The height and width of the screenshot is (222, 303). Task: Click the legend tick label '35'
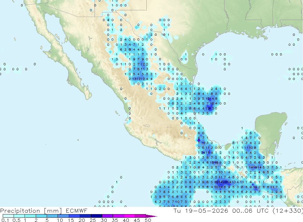click(115, 220)
